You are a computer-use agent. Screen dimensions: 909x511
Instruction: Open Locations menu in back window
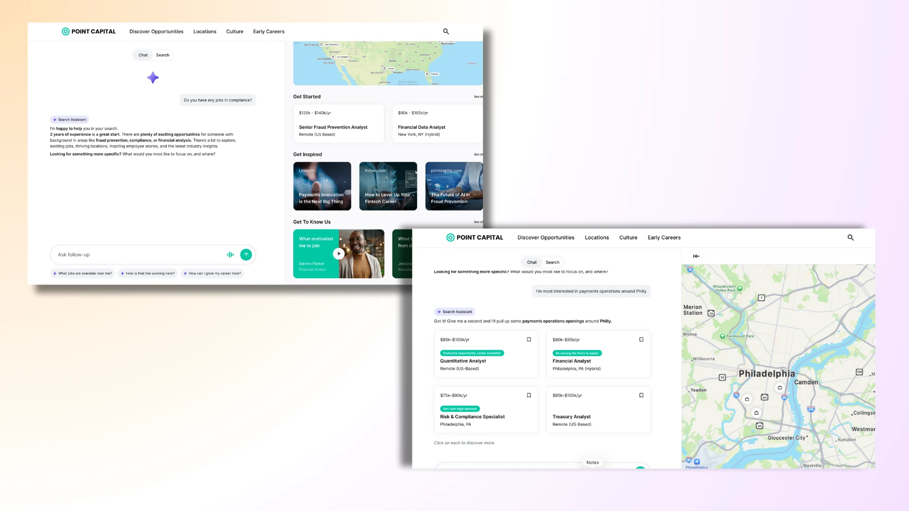click(205, 32)
